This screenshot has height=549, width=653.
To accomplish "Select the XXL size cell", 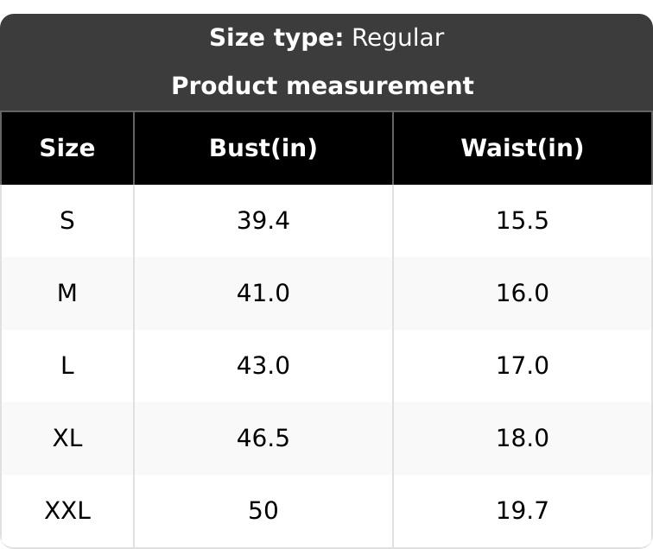I will click(67, 511).
